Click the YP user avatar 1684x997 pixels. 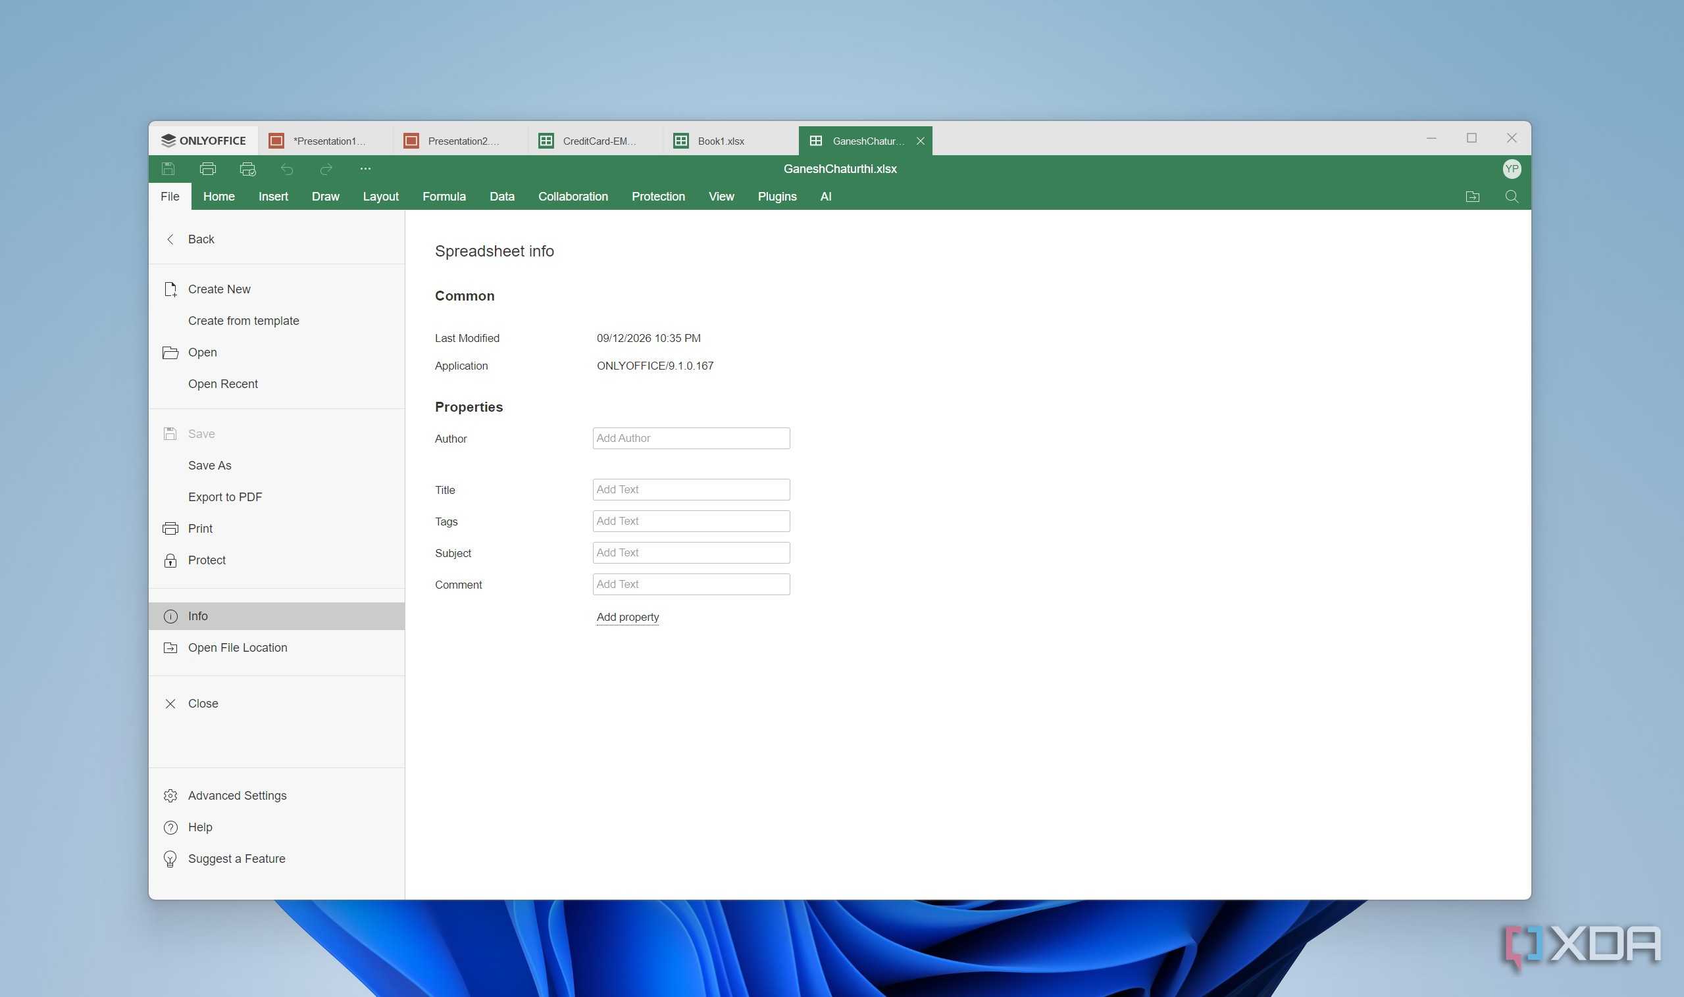click(1511, 169)
